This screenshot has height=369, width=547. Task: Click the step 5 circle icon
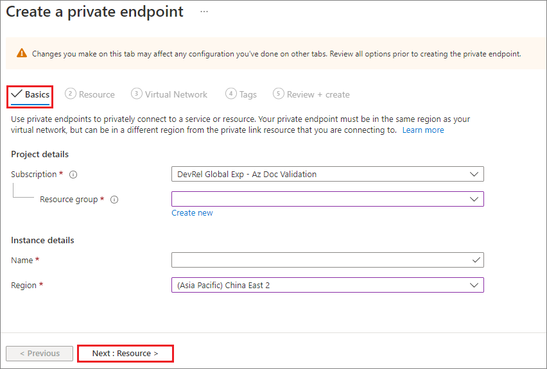point(278,94)
